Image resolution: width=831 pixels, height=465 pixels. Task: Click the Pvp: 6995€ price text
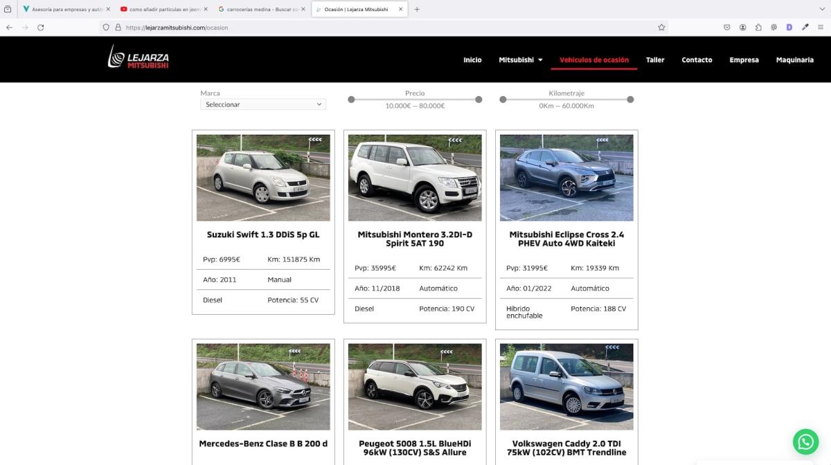[222, 259]
